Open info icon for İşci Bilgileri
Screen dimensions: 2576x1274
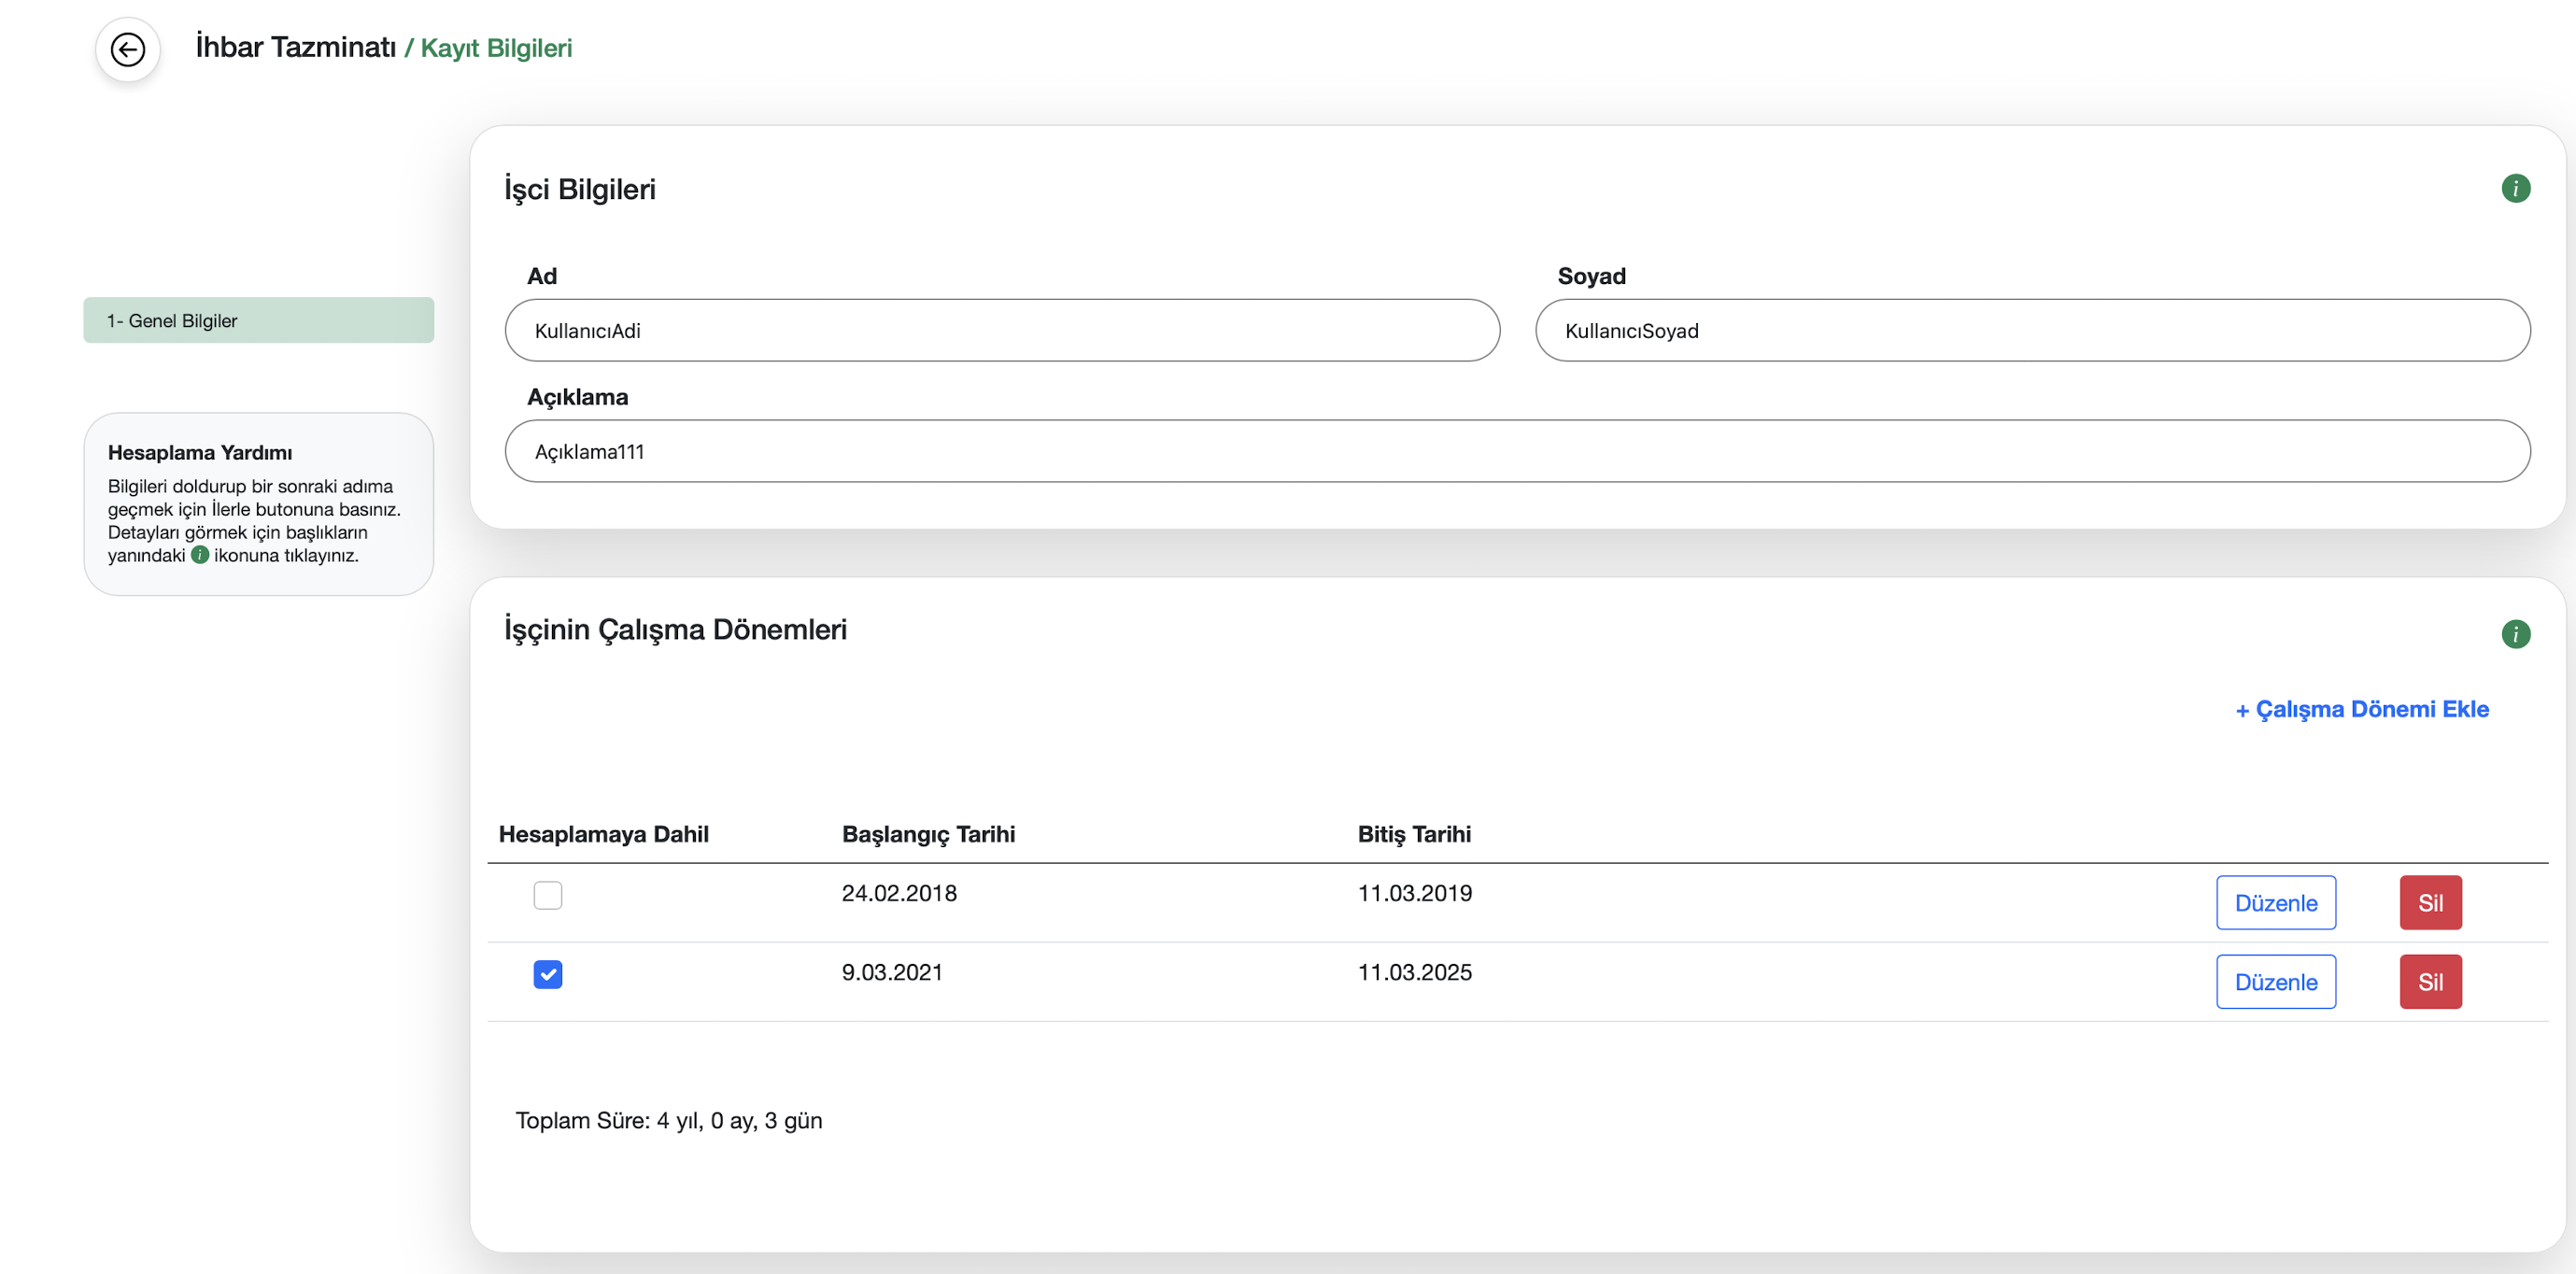(2514, 188)
